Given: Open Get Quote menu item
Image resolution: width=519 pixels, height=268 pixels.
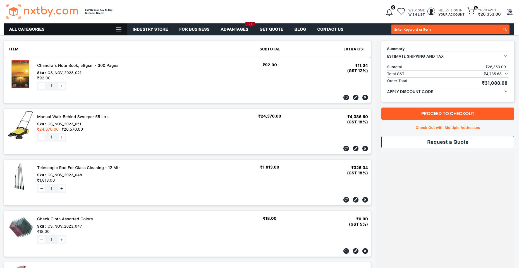Looking at the screenshot, I should [271, 29].
